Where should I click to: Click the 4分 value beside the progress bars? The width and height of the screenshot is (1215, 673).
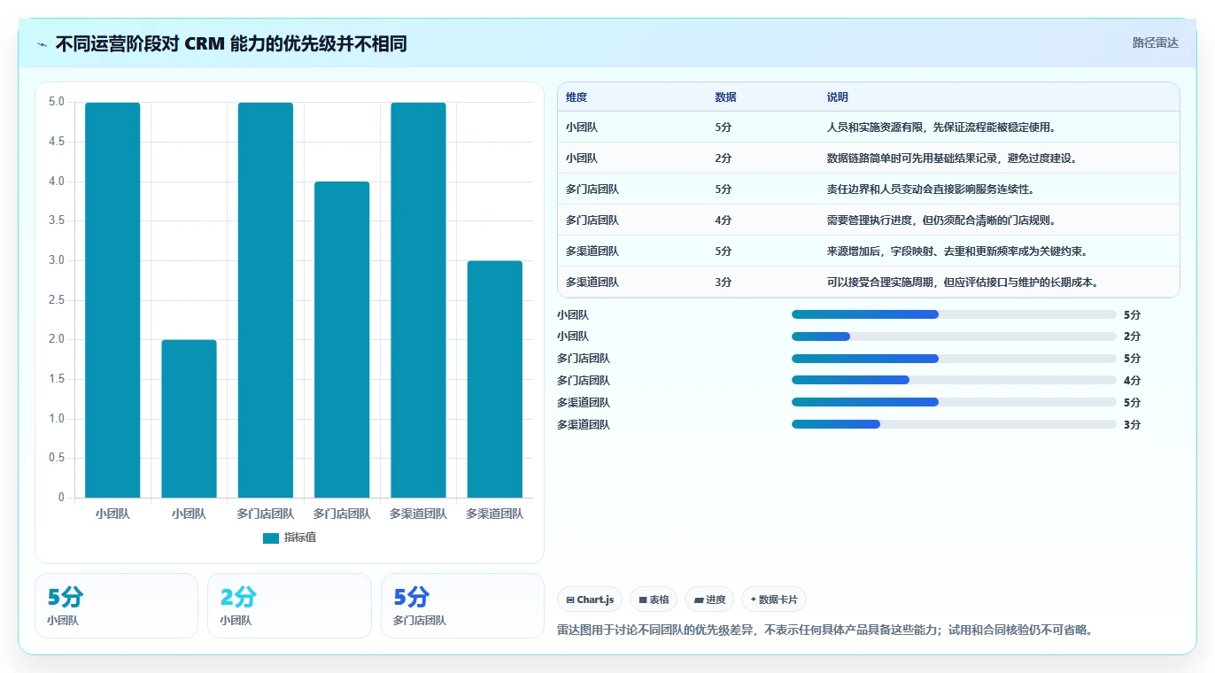coord(1132,381)
